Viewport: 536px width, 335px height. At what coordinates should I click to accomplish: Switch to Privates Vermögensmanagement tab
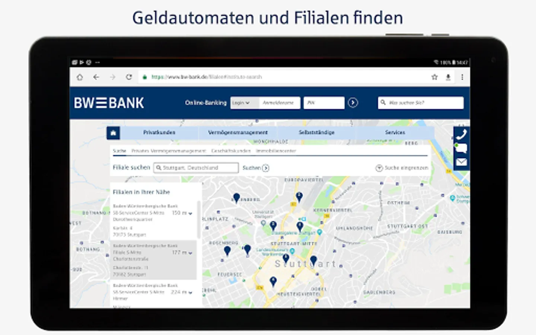tap(169, 151)
